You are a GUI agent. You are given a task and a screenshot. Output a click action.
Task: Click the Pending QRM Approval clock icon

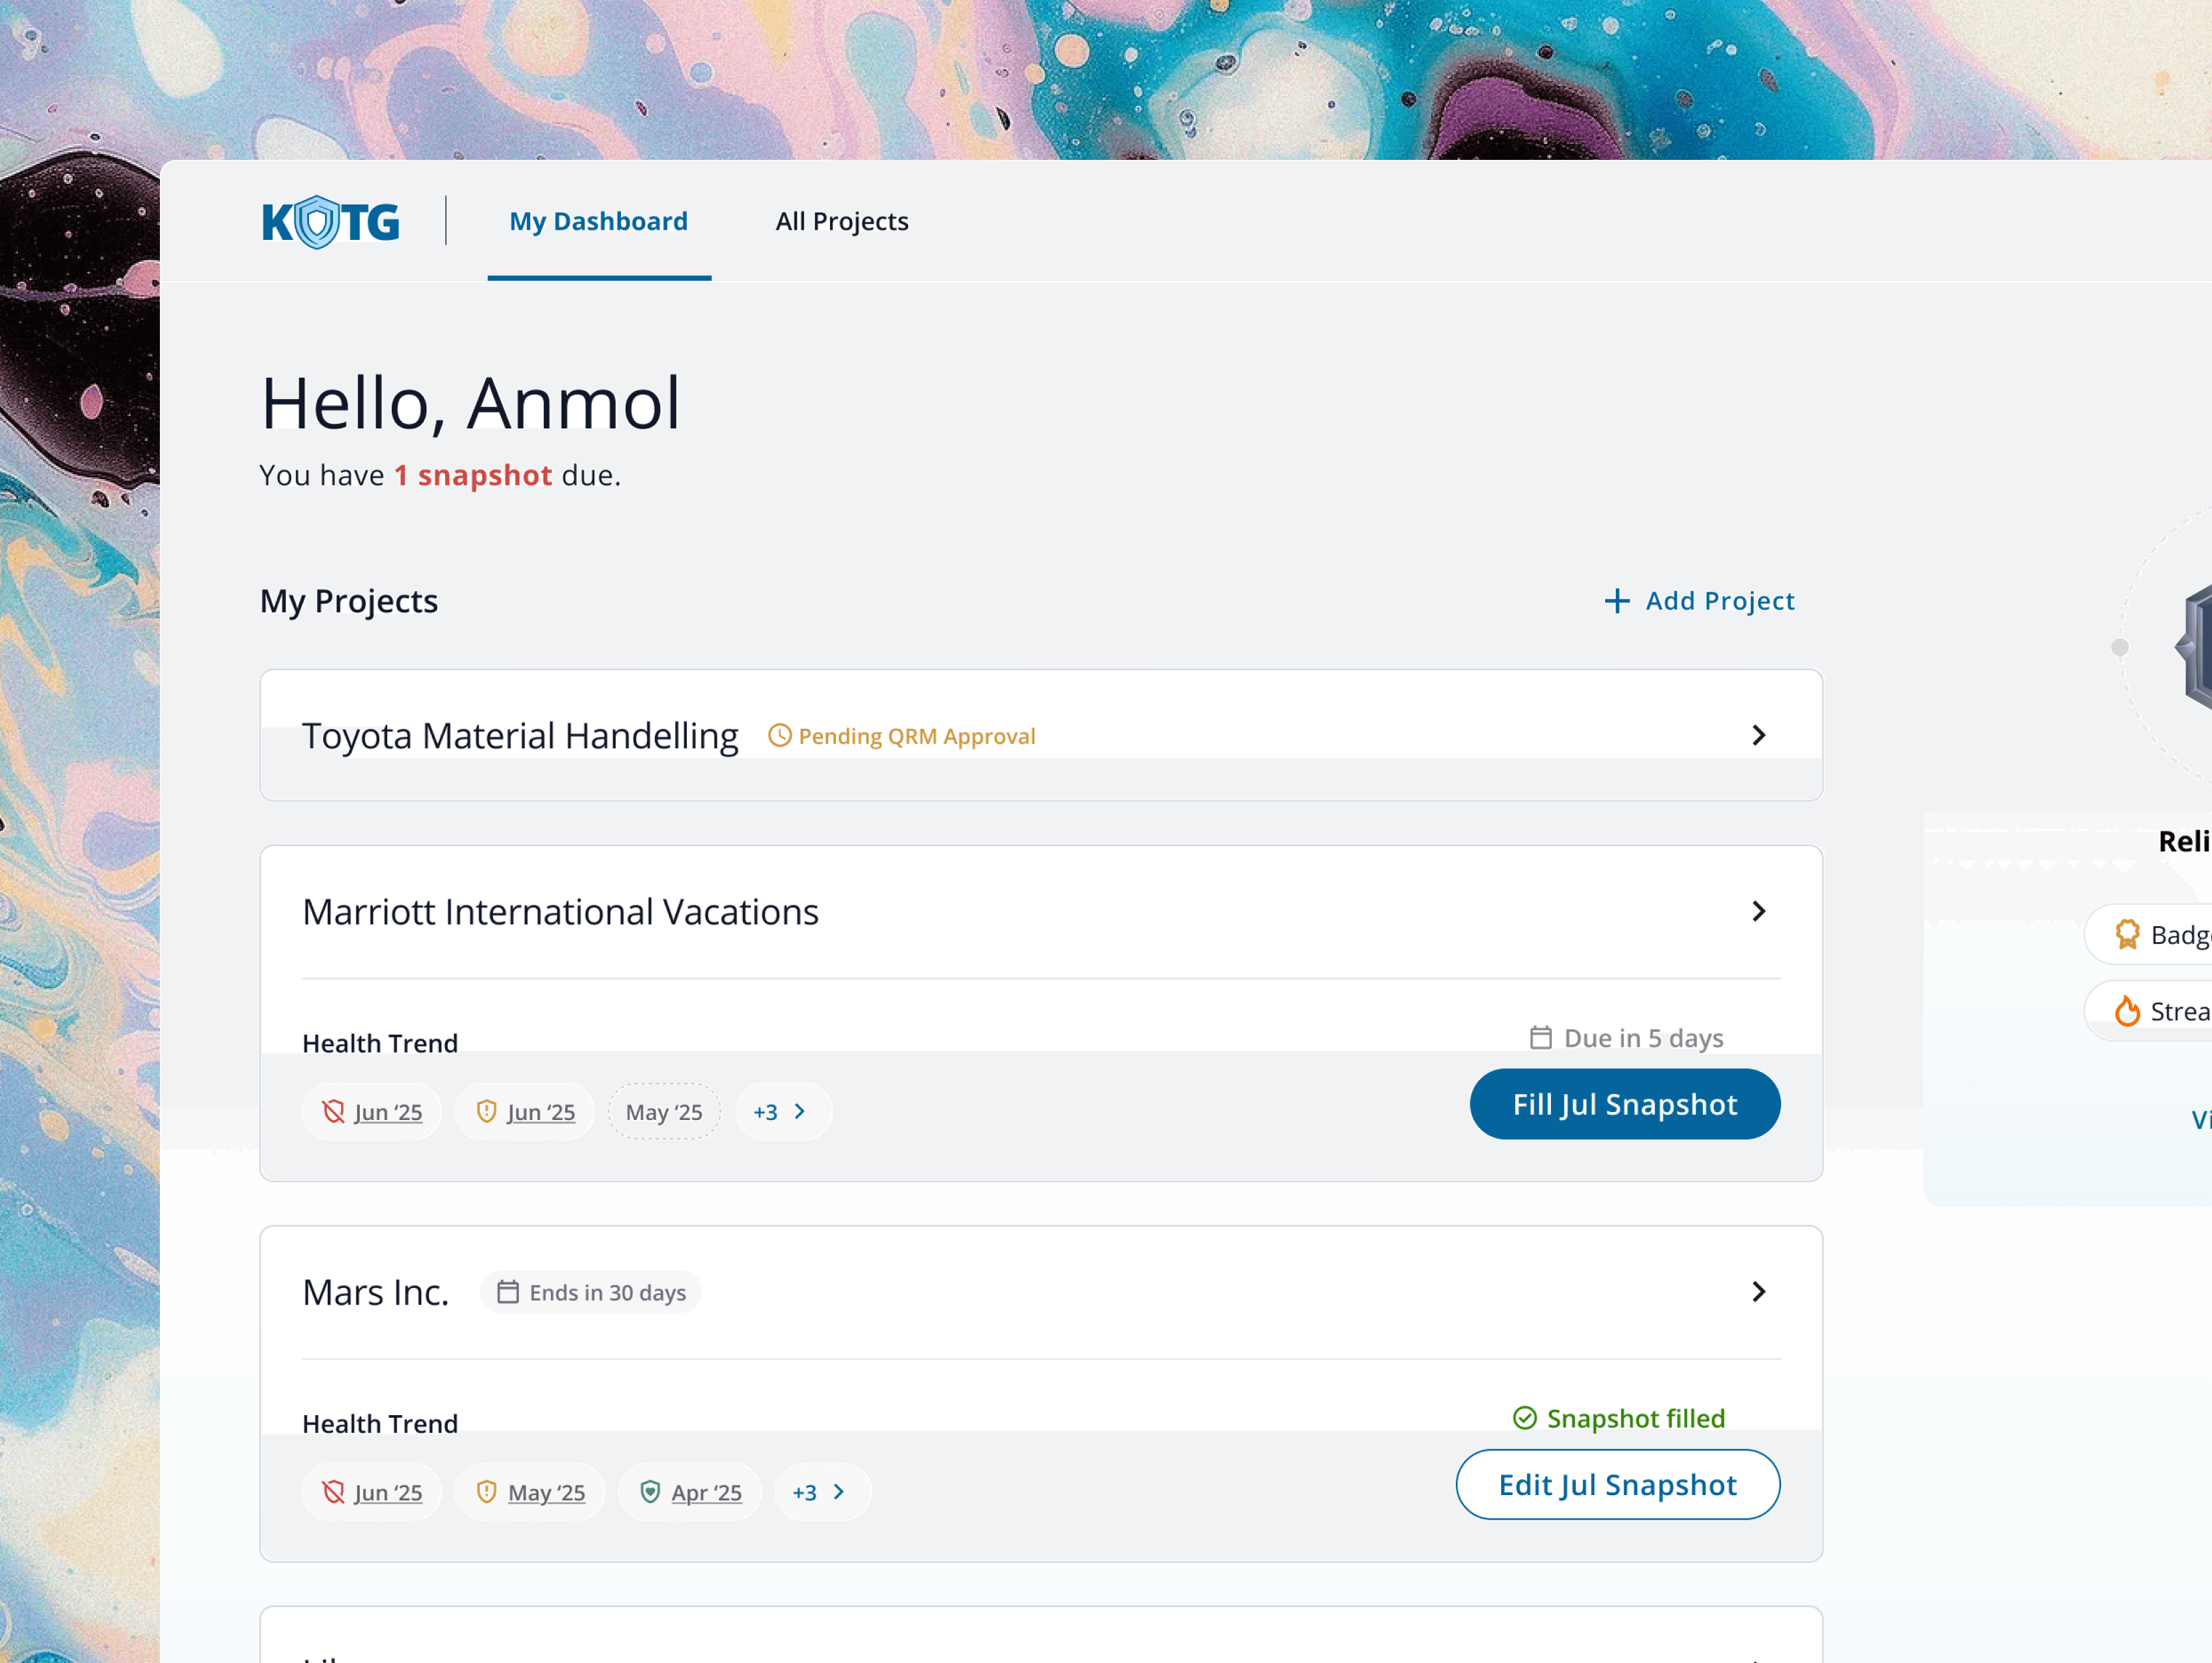(x=780, y=736)
